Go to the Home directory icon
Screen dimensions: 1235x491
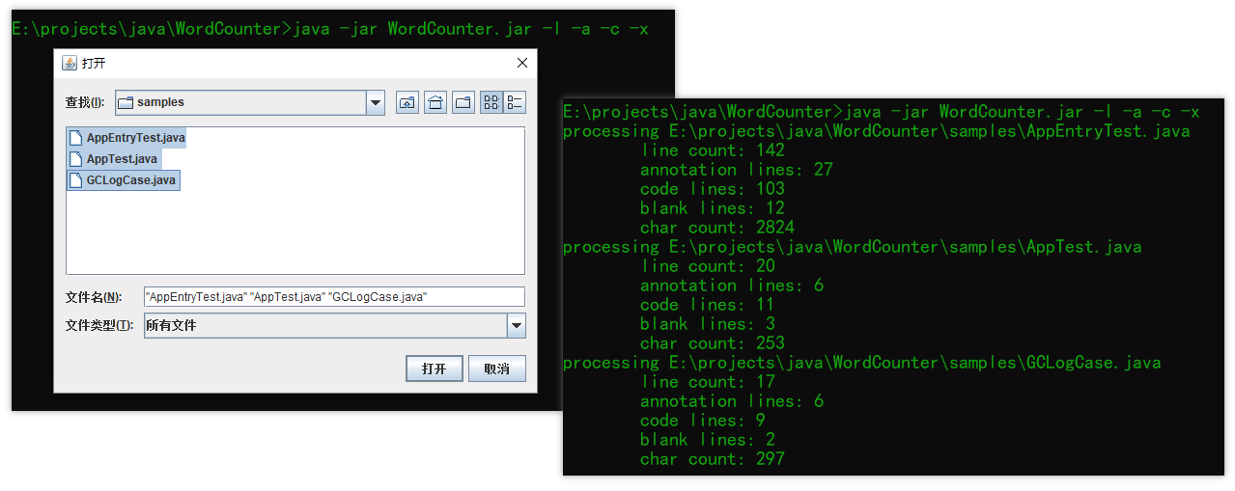(435, 102)
